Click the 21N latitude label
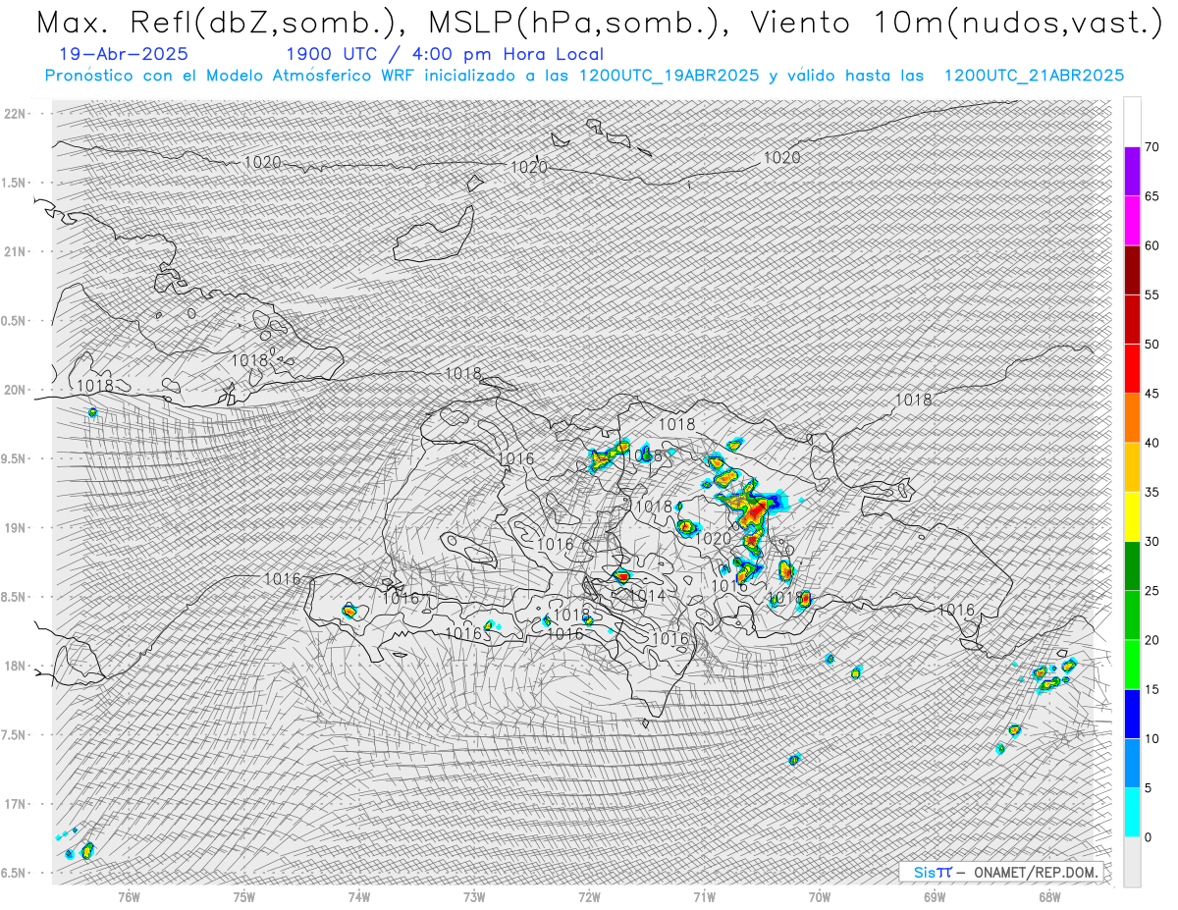1178x910 pixels. (14, 251)
